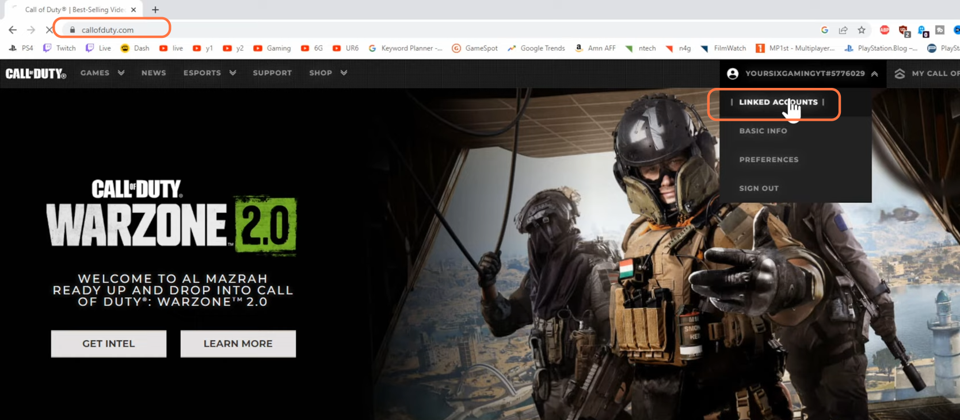Screen dimensions: 960x420
Task: Open the y2 YouTube bookmark
Action: pos(233,48)
